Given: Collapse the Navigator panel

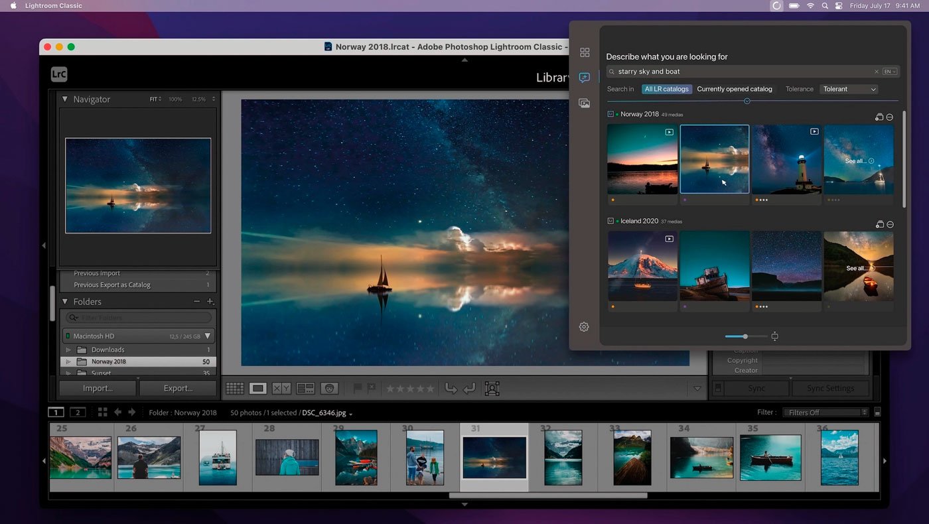Looking at the screenshot, I should 65,99.
